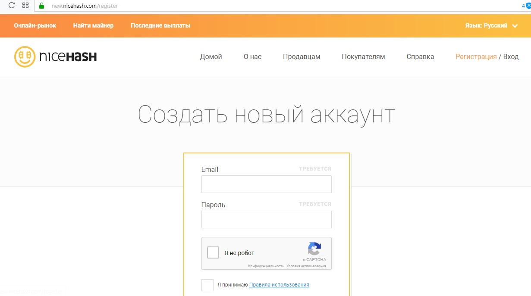Open the 'О нас' page
The image size is (531, 296).
pos(252,56)
